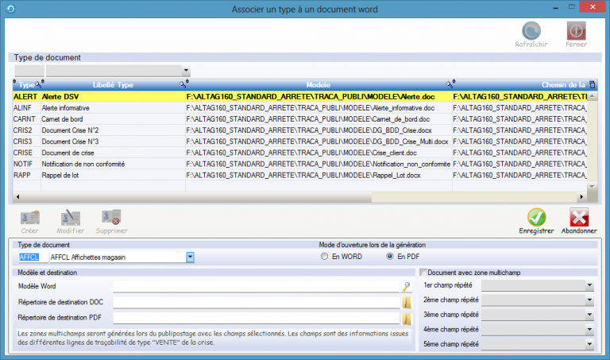Open the 1er champ répété dropdown
The height and width of the screenshot is (360, 610).
tap(589, 285)
